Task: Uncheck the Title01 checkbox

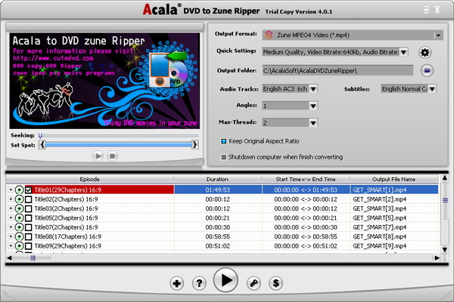Action: click(29, 190)
